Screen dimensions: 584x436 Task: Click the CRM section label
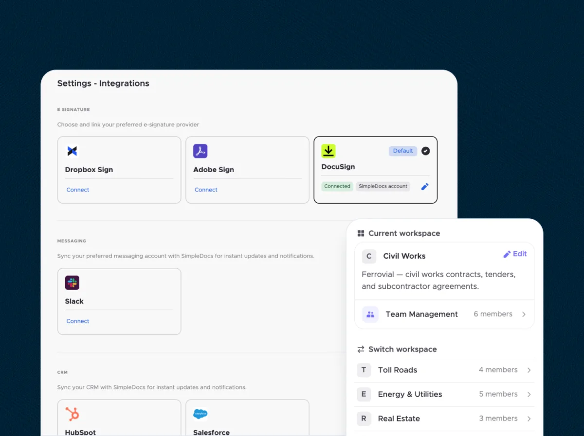(x=62, y=372)
